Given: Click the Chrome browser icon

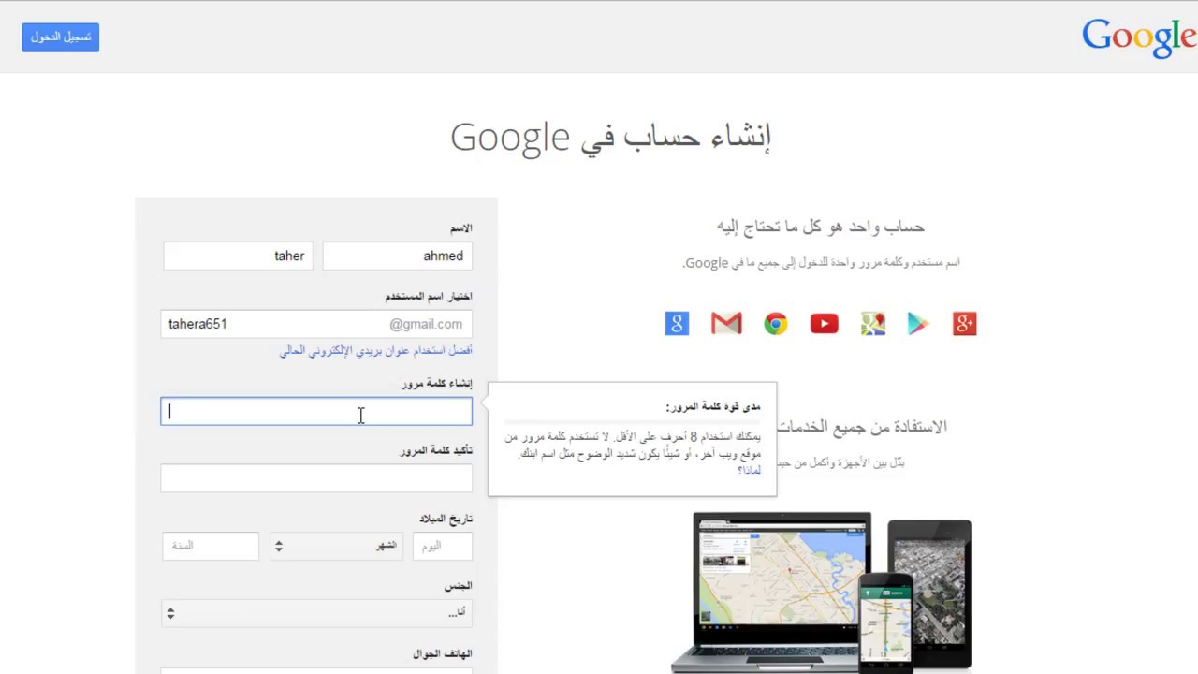Looking at the screenshot, I should pyautogui.click(x=775, y=324).
